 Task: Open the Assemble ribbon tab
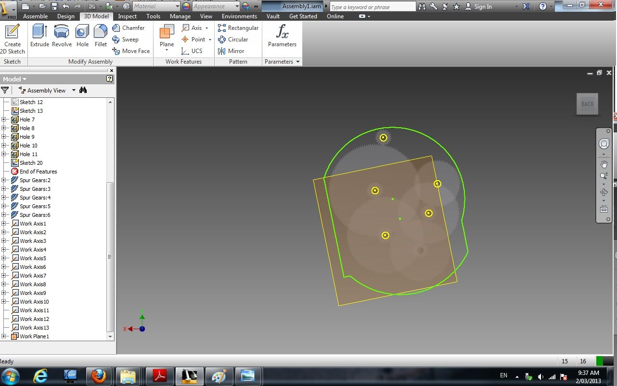pyautogui.click(x=36, y=16)
